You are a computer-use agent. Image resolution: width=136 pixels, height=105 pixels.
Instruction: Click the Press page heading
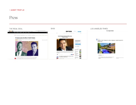pos(14,18)
